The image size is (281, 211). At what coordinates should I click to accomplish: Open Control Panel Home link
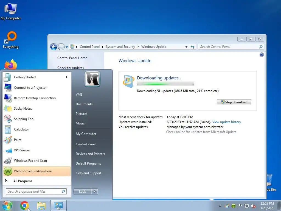[72, 58]
